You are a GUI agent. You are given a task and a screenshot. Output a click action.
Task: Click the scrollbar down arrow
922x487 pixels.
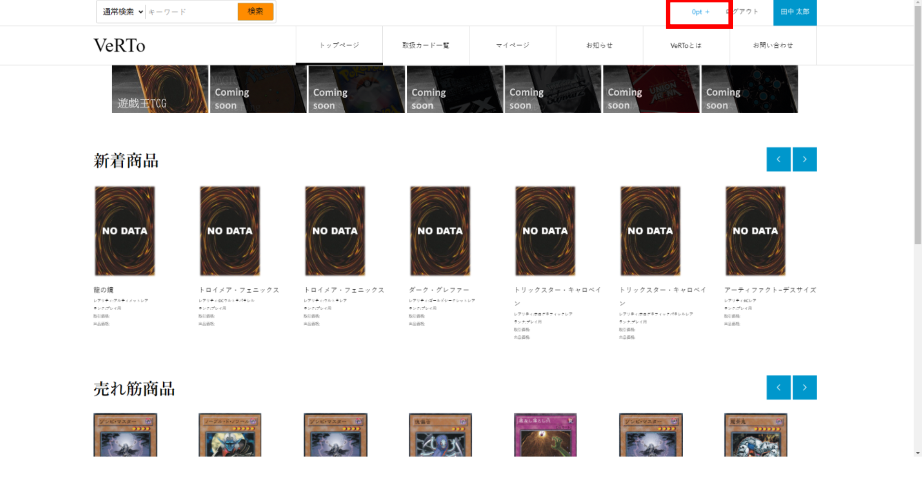tap(918, 453)
